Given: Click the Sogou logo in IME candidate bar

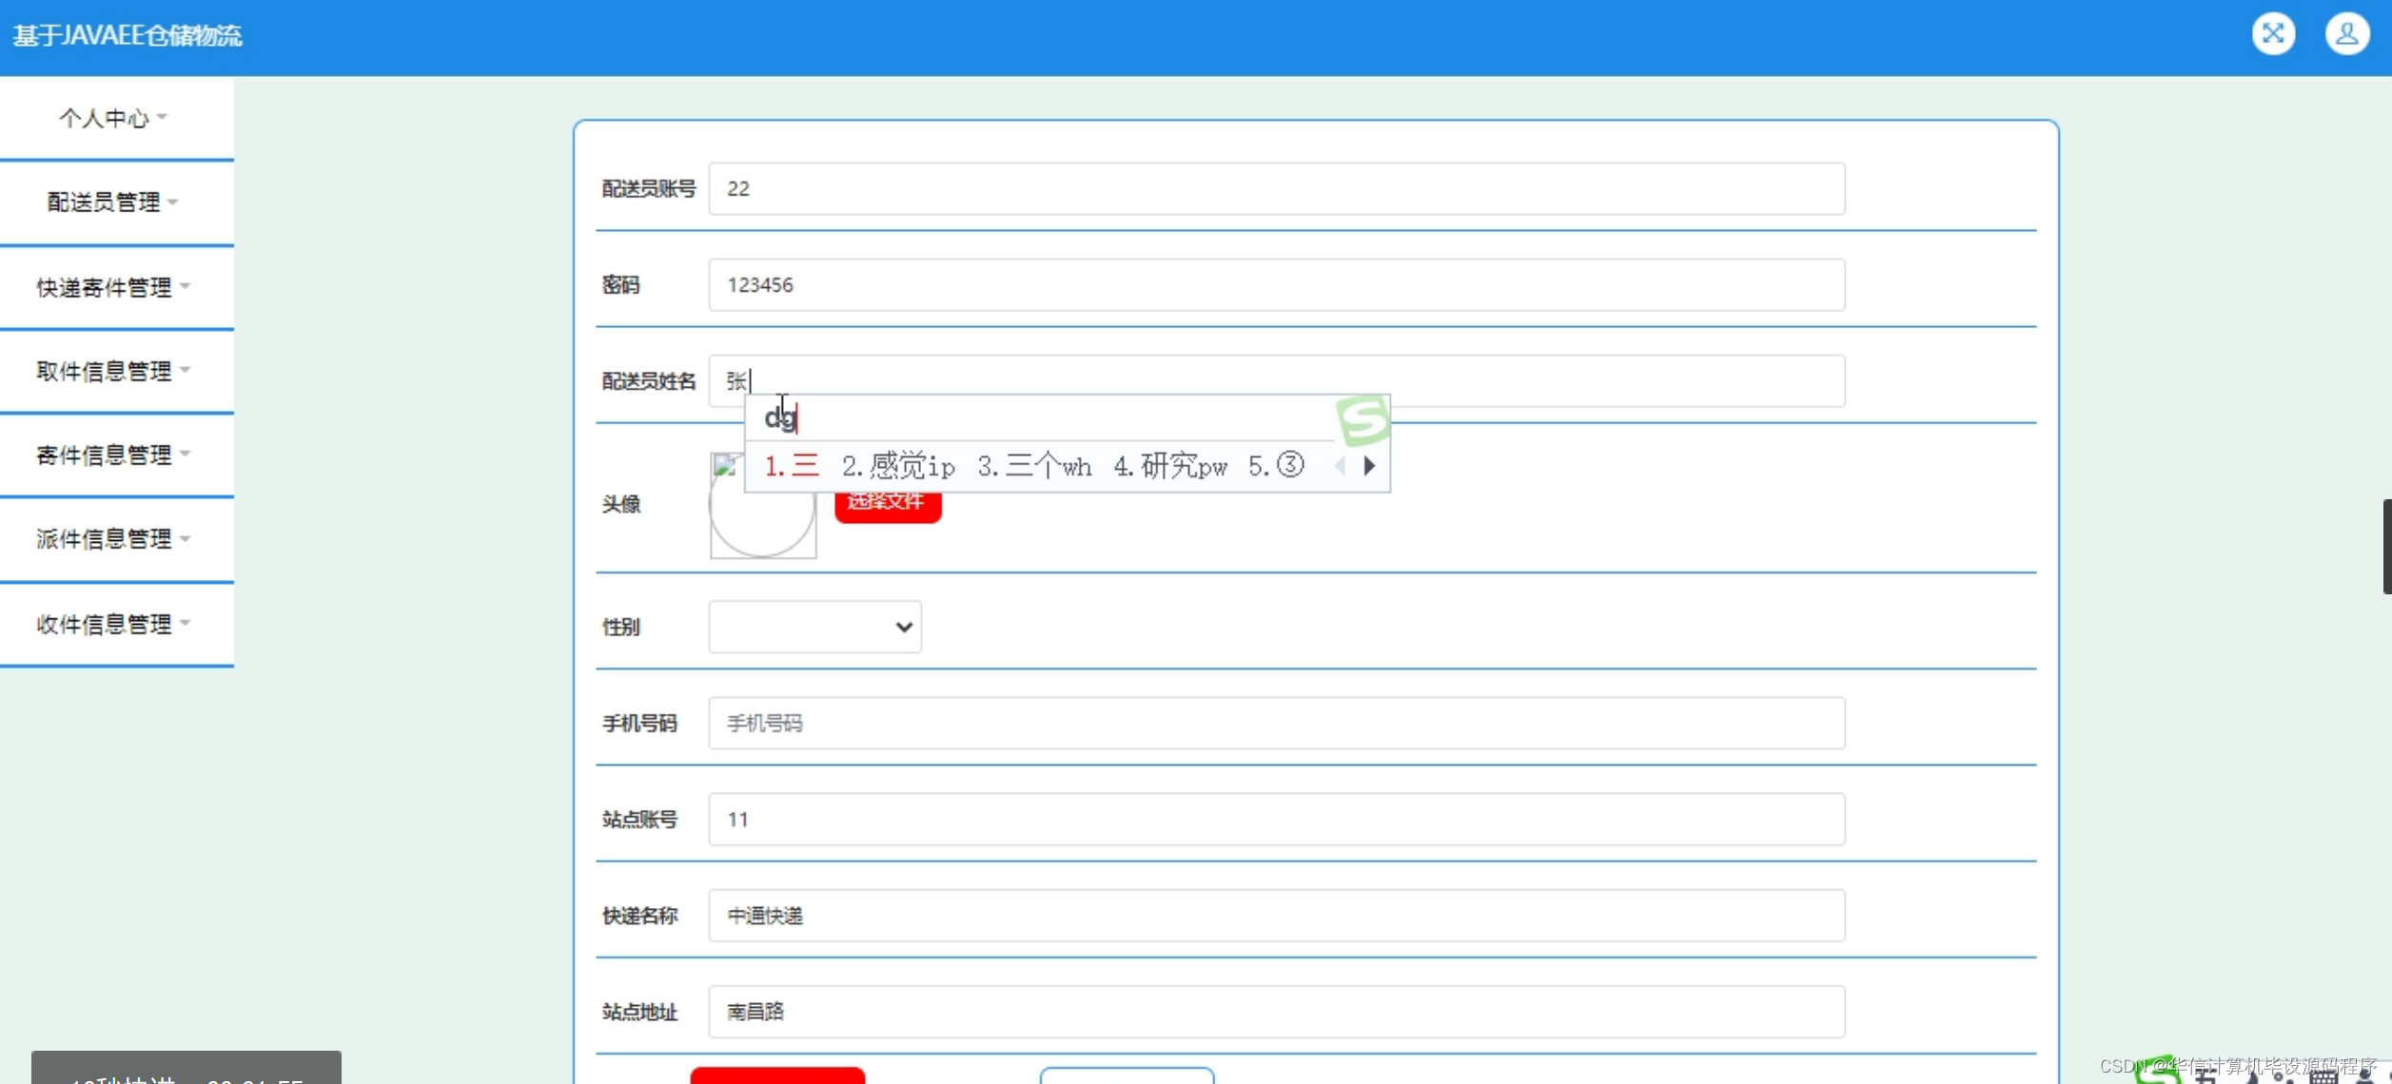Looking at the screenshot, I should click(x=1363, y=420).
